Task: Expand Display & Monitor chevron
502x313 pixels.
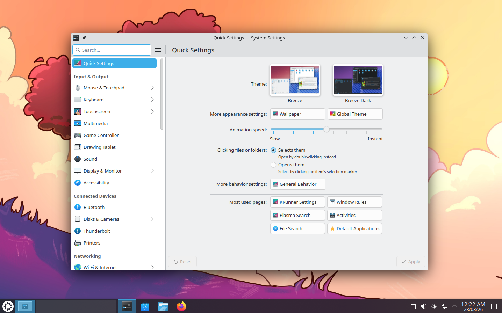Action: pyautogui.click(x=152, y=171)
